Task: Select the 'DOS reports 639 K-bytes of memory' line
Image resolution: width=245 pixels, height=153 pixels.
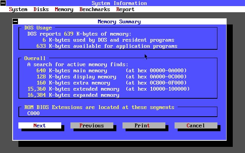Action: point(79,34)
